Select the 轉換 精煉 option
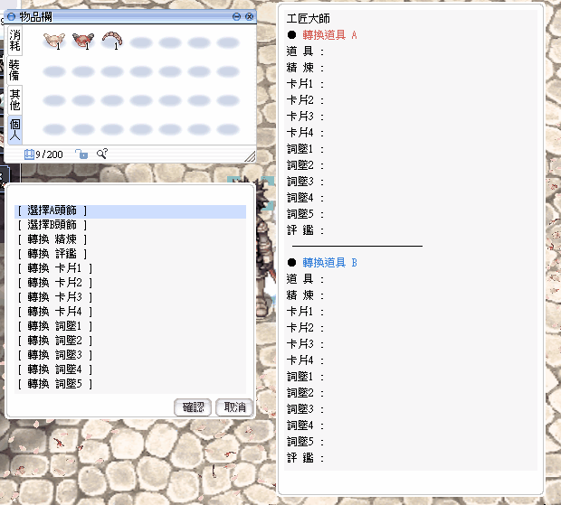Screen dimensions: 561x505 tap(54, 239)
